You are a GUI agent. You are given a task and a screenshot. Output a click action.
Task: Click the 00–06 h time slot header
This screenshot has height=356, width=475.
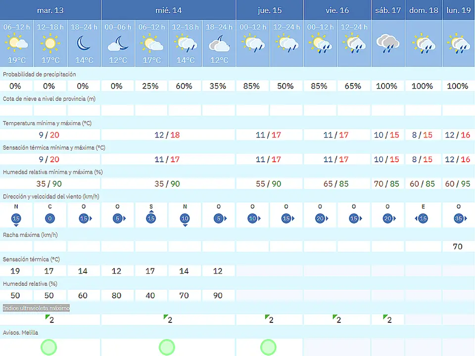click(118, 27)
